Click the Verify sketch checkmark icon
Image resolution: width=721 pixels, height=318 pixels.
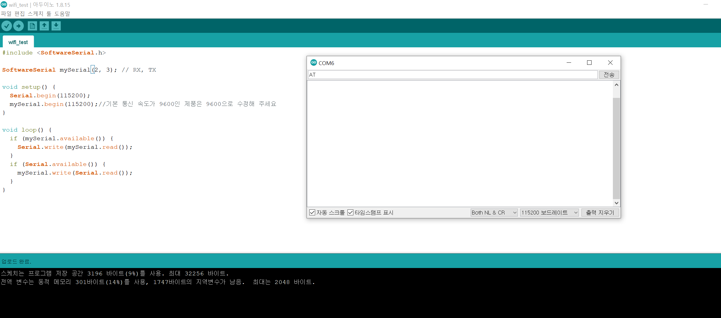7,26
